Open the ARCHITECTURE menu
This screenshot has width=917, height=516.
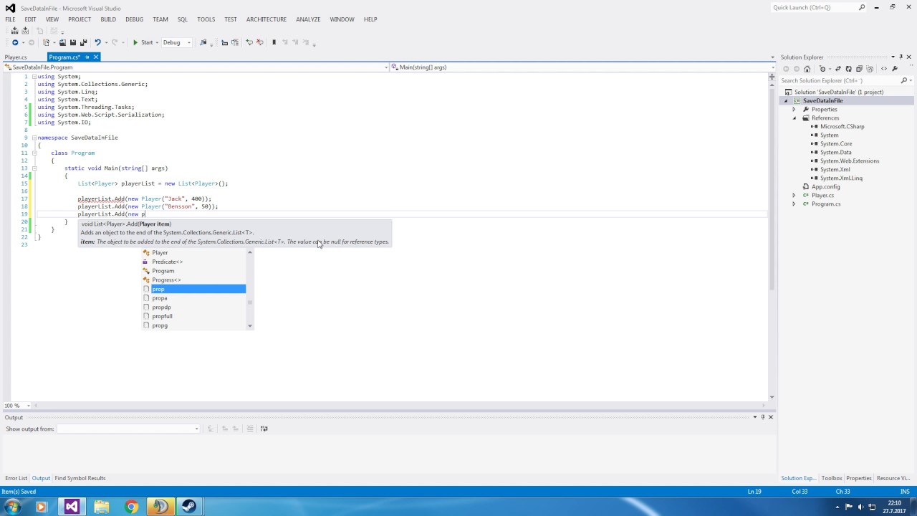266,19
